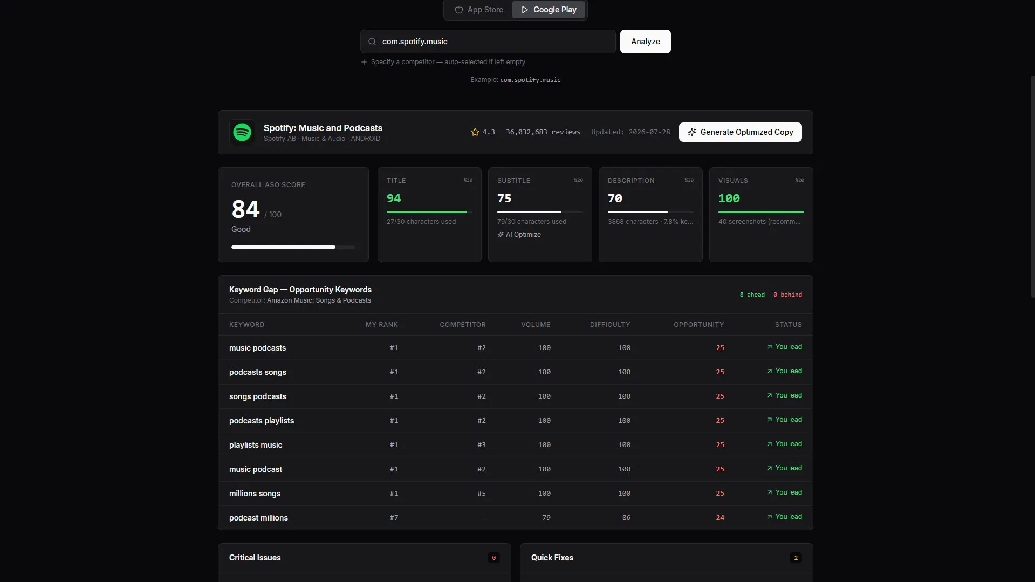This screenshot has width=1035, height=582.
Task: Sort by Status column header
Action: coord(788,325)
